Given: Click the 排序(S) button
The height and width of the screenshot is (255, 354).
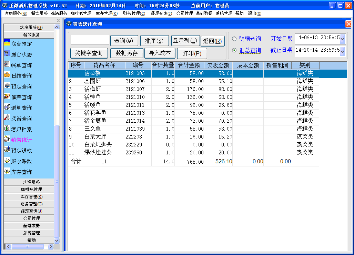Looking at the screenshot, I should click(154, 41).
